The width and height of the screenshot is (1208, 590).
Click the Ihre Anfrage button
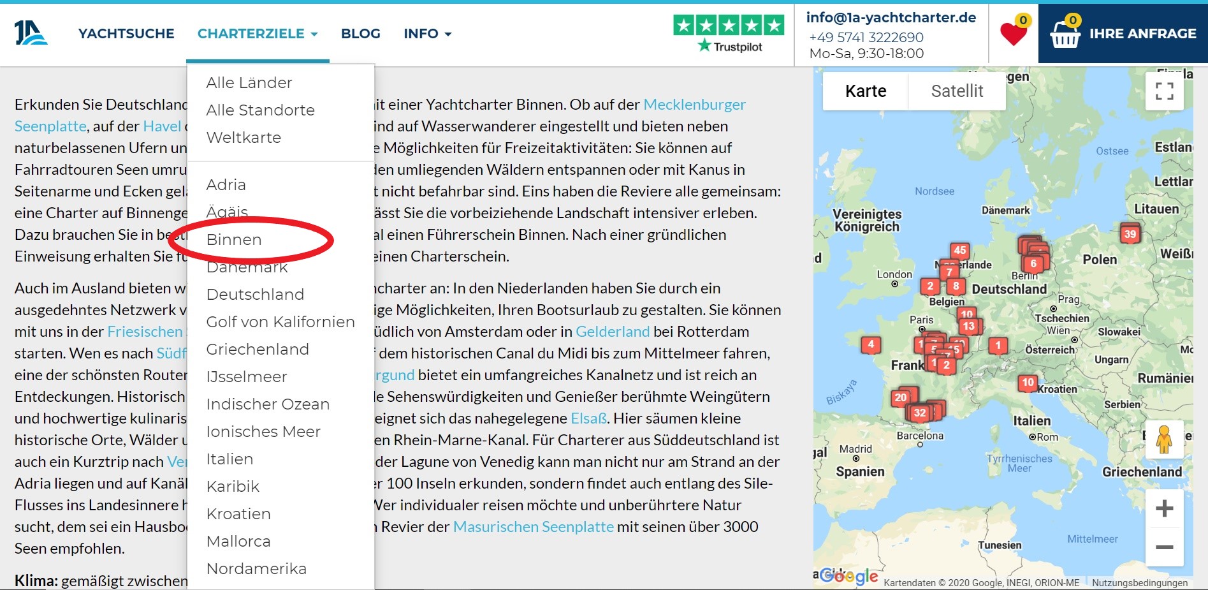click(x=1142, y=34)
